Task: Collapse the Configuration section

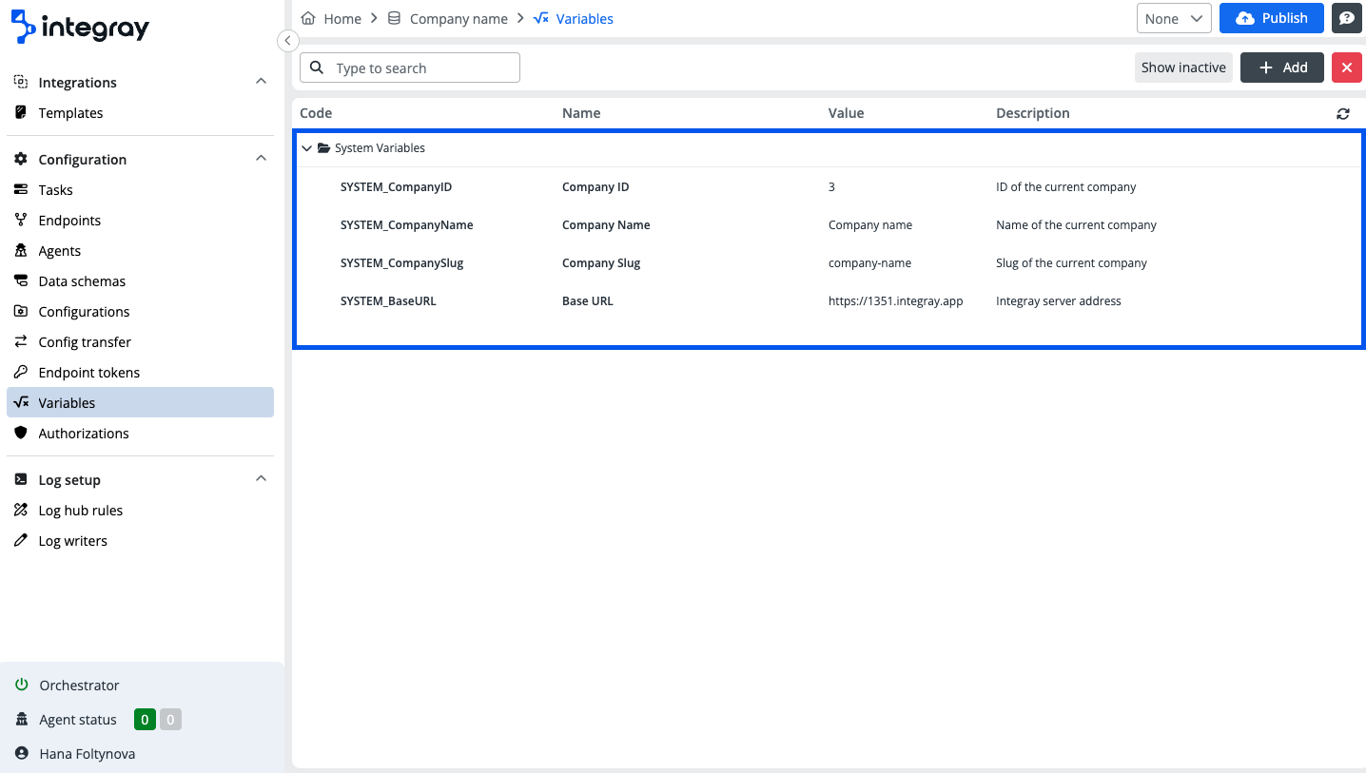Action: point(261,159)
